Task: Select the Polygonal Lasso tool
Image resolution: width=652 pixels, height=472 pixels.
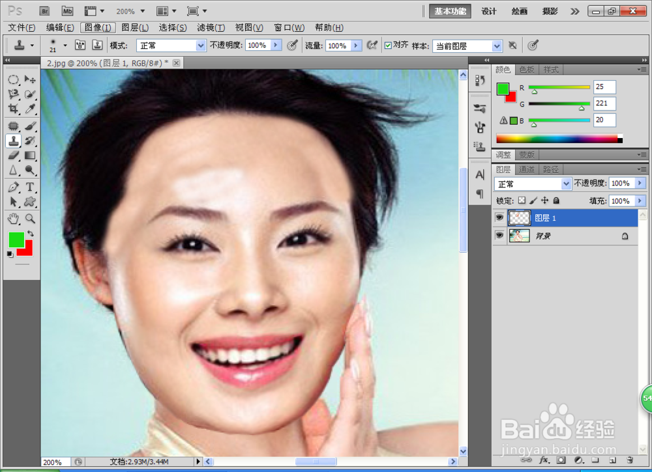Action: coord(13,94)
